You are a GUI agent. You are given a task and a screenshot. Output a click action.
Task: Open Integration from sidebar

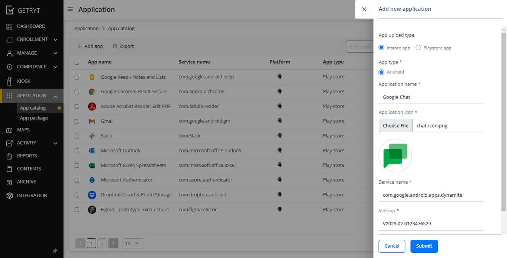pyautogui.click(x=32, y=196)
